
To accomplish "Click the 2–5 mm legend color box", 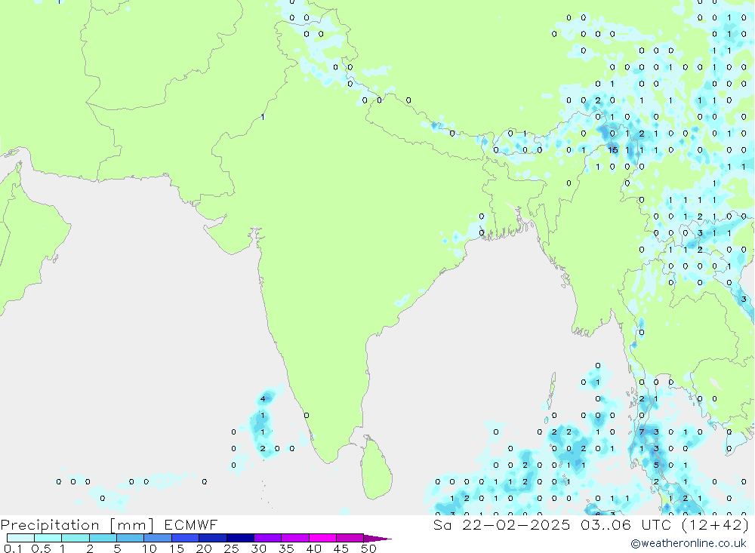I will (x=103, y=538).
